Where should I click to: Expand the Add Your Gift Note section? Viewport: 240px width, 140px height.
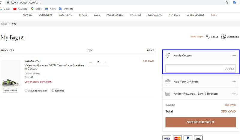pyautogui.click(x=234, y=82)
